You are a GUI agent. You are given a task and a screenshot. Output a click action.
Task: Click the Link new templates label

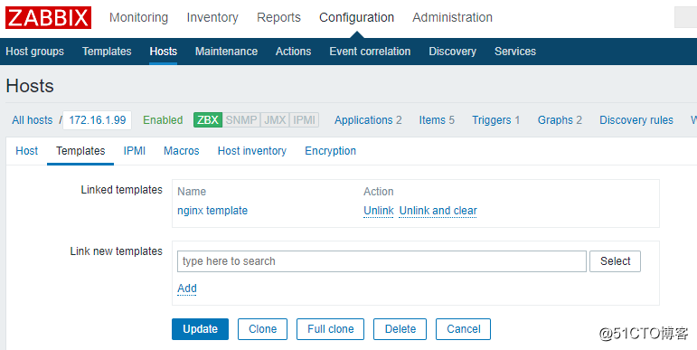coord(116,251)
